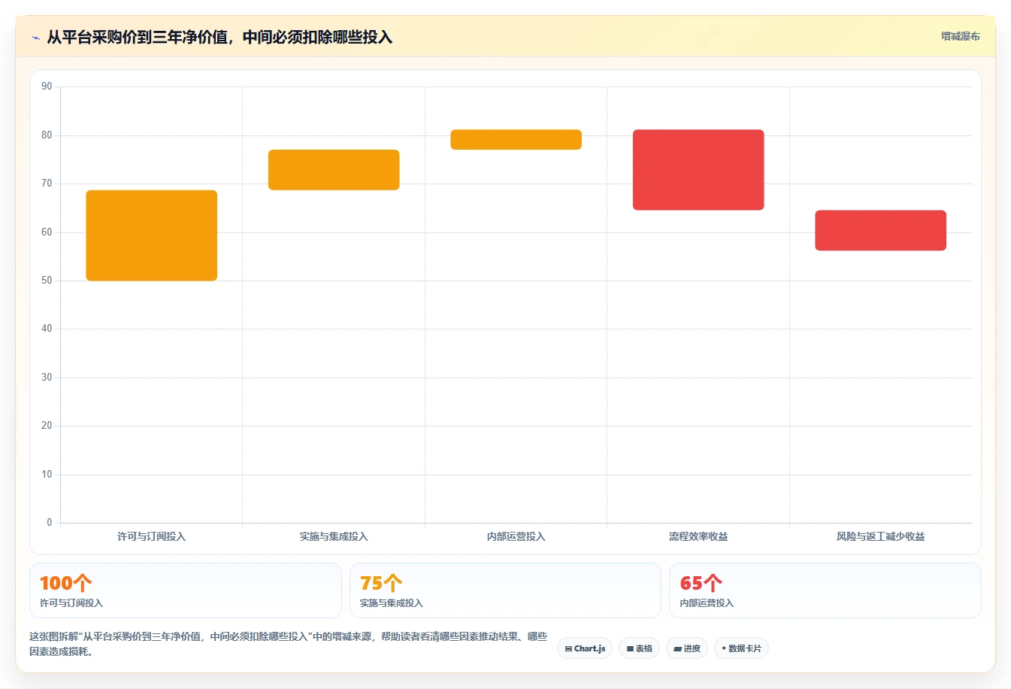This screenshot has width=1011, height=689.
Task: Click the Chart.js tag chip
Action: (585, 648)
